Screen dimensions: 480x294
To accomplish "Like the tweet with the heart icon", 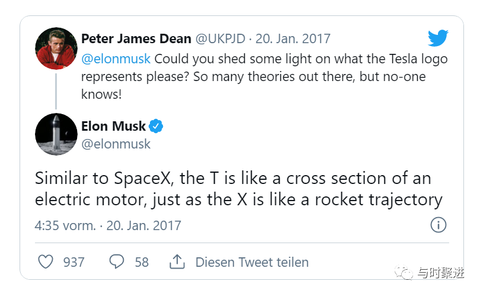I will pos(46,261).
